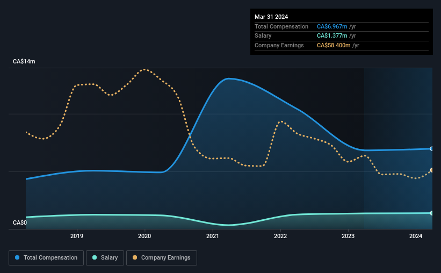Toggle the Total Compensation legend button
The width and height of the screenshot is (441, 273).
click(x=46, y=258)
